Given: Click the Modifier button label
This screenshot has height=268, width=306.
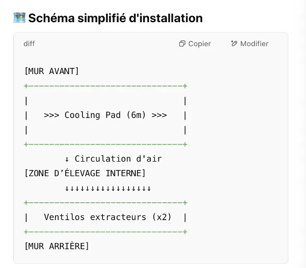Looking at the screenshot, I should coord(254,44).
